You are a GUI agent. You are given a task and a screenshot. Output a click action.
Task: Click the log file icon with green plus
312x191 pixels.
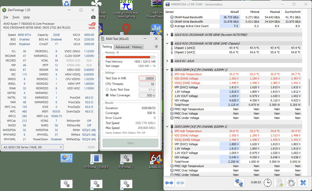[x=280, y=183]
